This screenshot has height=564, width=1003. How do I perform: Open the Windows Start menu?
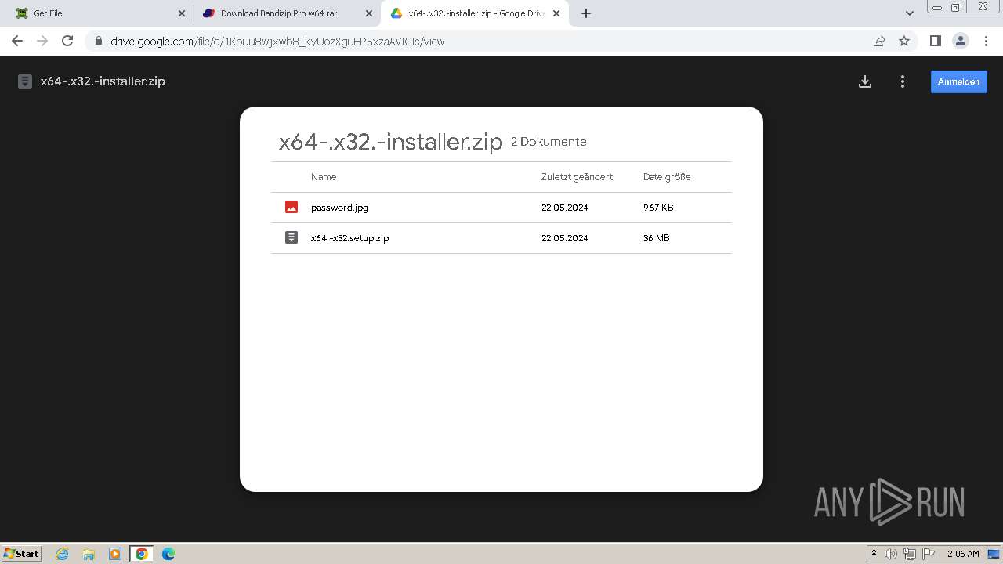point(21,554)
